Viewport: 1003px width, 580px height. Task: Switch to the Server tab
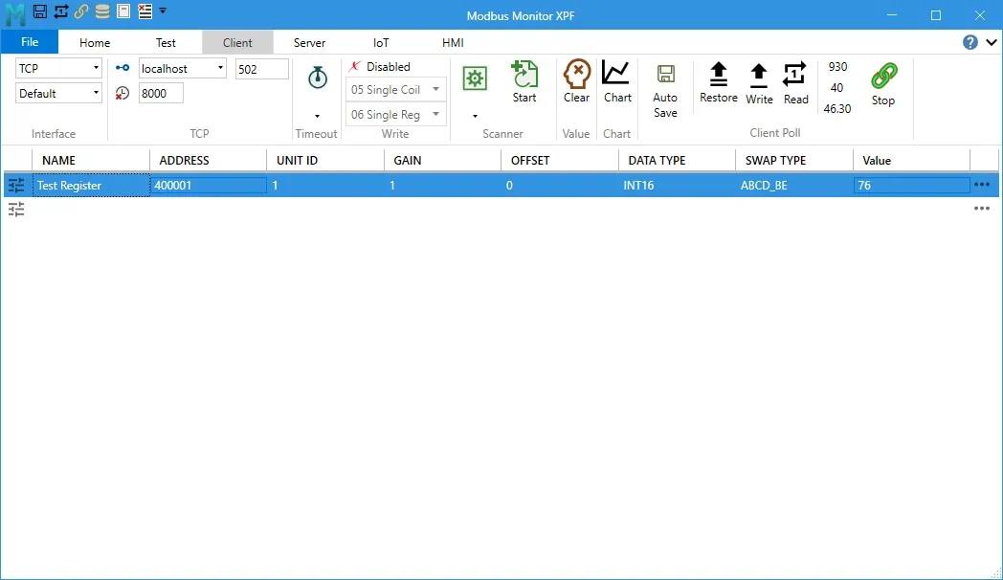click(x=309, y=42)
